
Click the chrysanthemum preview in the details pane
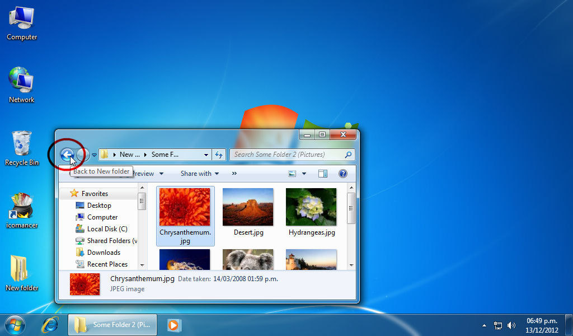click(85, 284)
